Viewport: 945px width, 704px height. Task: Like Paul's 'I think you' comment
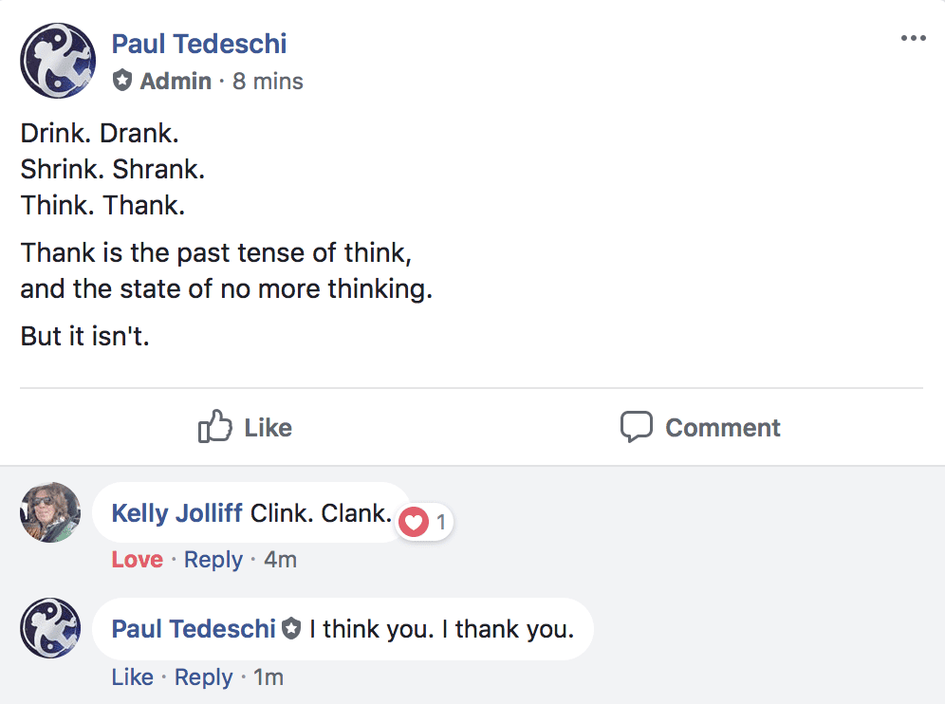(x=132, y=677)
